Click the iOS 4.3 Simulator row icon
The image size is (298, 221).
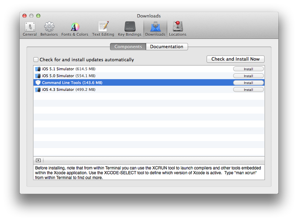coord(38,90)
